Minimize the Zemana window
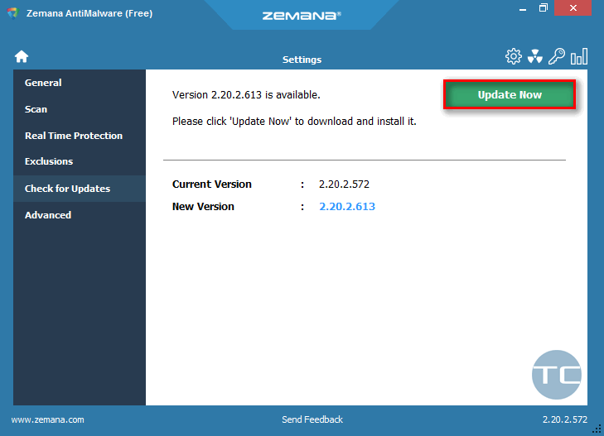 (x=523, y=8)
